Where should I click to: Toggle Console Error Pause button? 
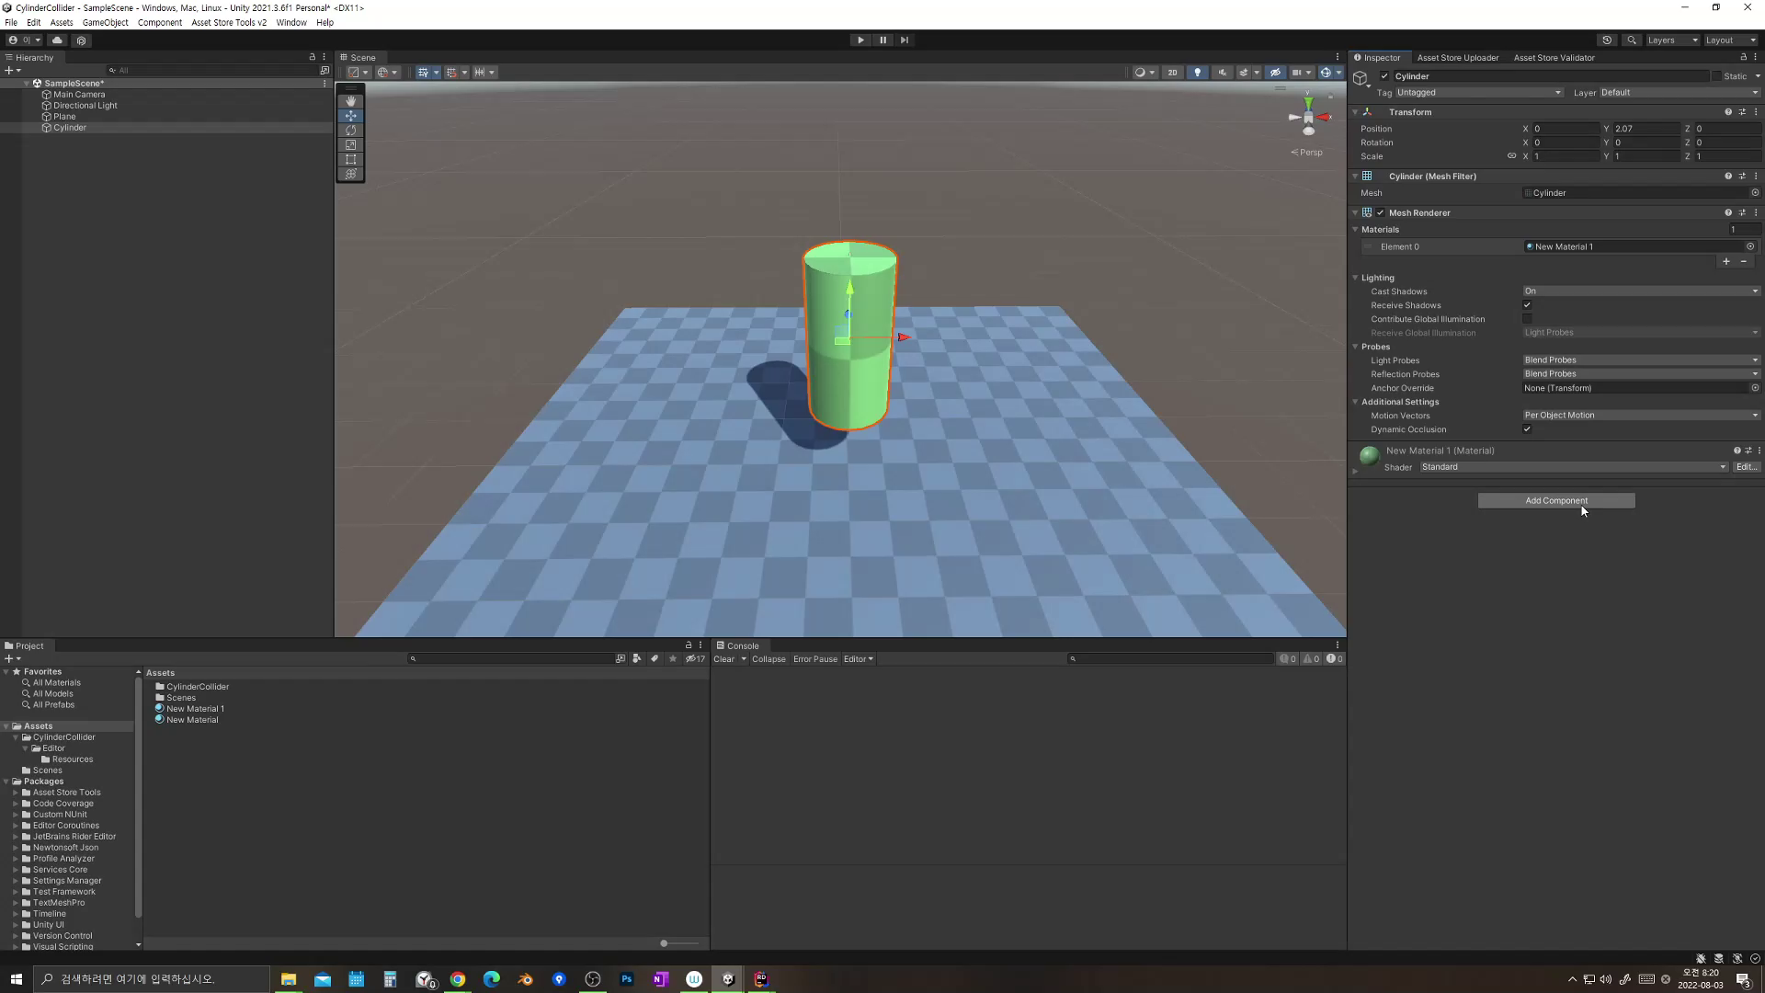pos(815,659)
